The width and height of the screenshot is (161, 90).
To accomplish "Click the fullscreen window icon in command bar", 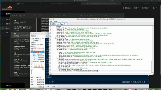I will (144, 82).
